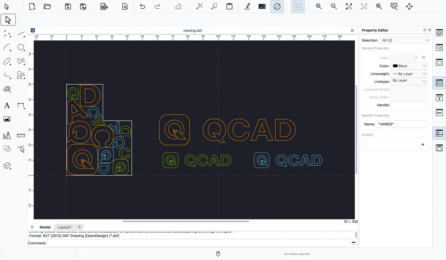
Task: Zoom out of the drawing
Action: pos(334,6)
